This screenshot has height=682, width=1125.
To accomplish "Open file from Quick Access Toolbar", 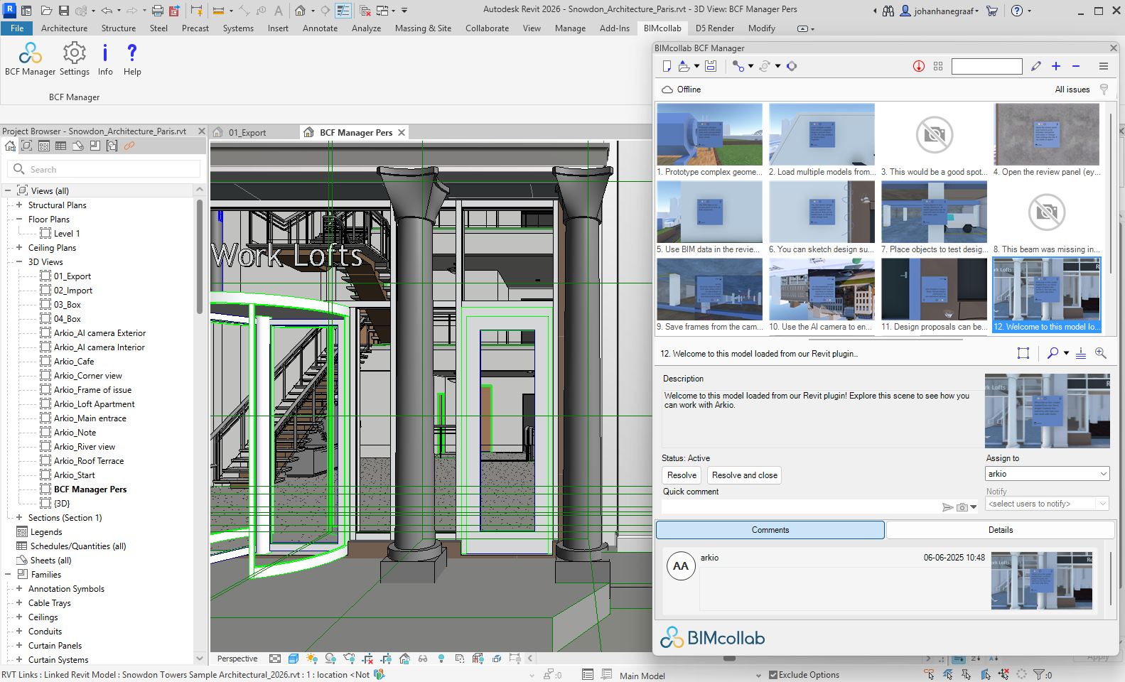I will click(x=46, y=11).
